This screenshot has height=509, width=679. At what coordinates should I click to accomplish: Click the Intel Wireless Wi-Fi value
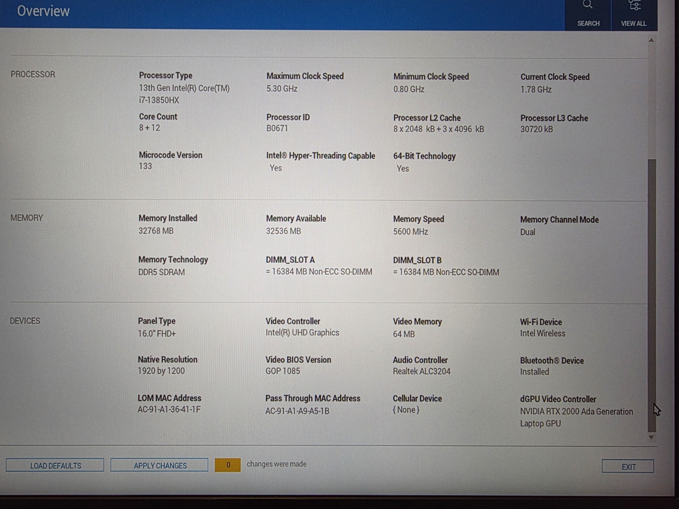[x=542, y=333]
